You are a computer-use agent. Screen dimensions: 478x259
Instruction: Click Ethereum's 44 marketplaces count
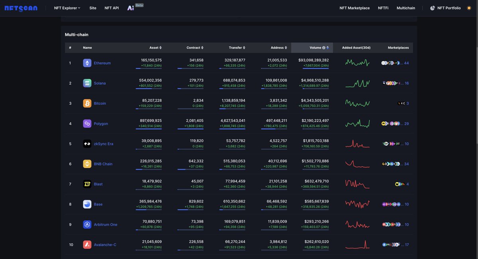point(406,63)
